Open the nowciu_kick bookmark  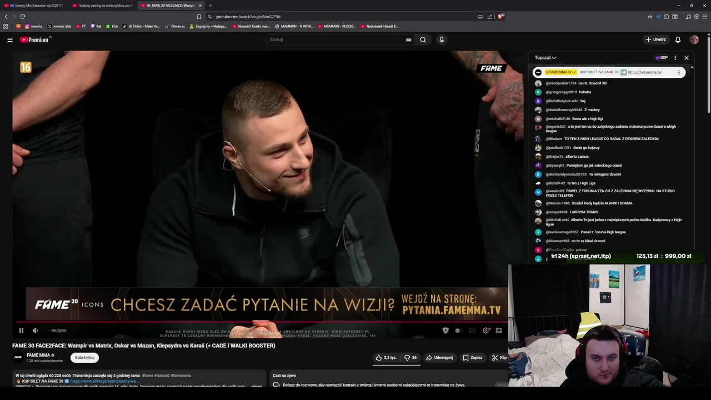(x=59, y=26)
